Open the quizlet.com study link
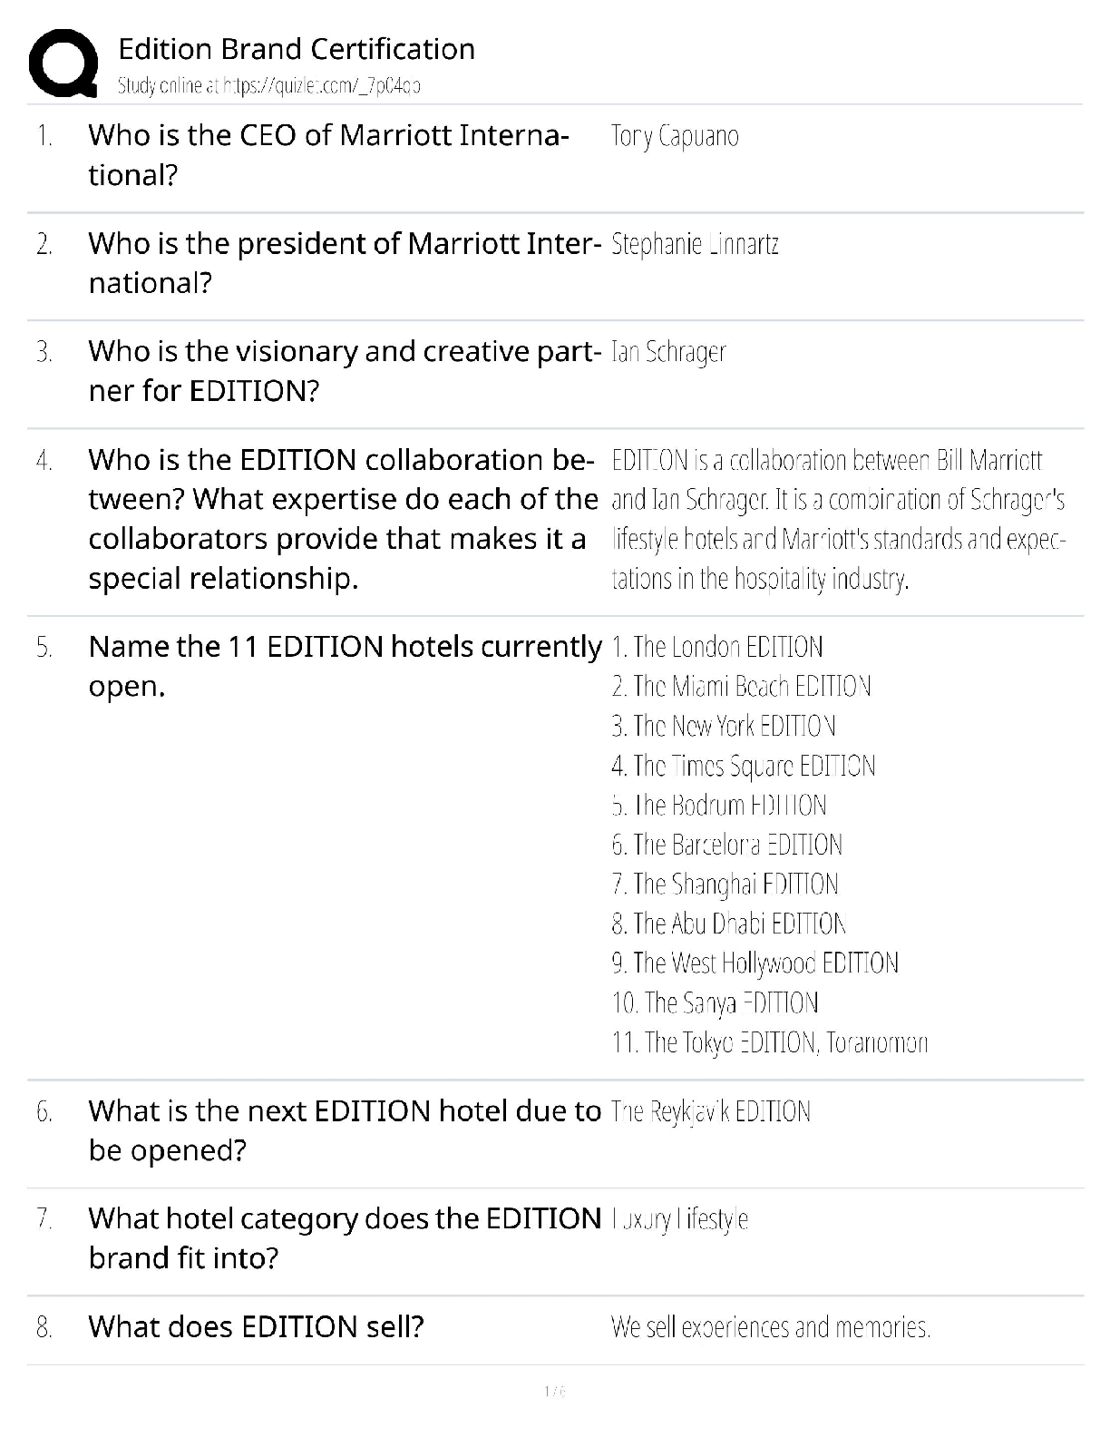1110x1437 pixels. point(269,86)
